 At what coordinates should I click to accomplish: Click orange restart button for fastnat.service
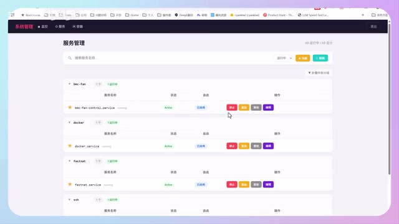[x=244, y=184]
